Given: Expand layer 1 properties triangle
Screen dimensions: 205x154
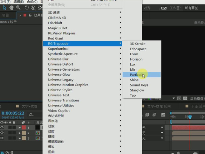Looking at the screenshot, I should [20, 128].
